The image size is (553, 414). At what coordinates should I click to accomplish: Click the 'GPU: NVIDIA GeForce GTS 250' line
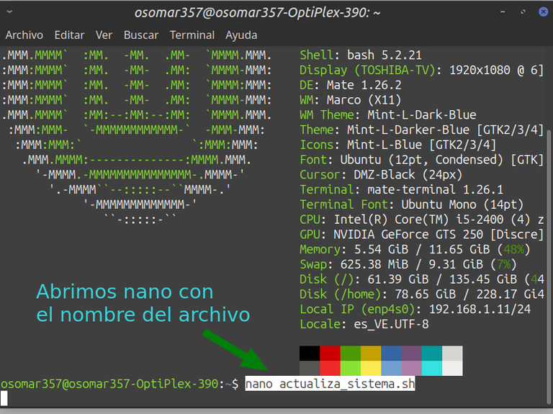[x=421, y=235]
